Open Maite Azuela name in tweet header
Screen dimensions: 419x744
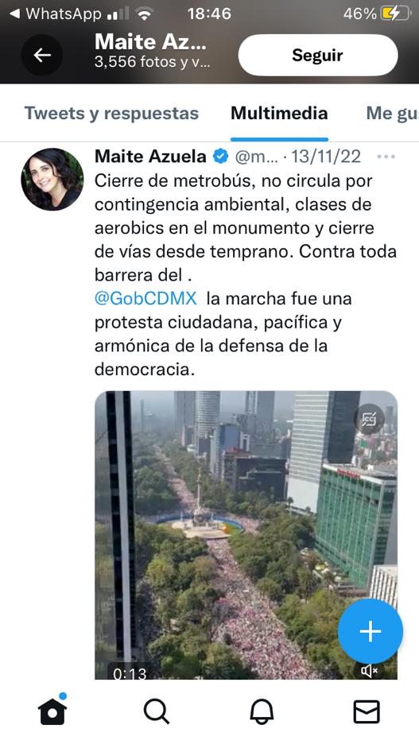[150, 156]
